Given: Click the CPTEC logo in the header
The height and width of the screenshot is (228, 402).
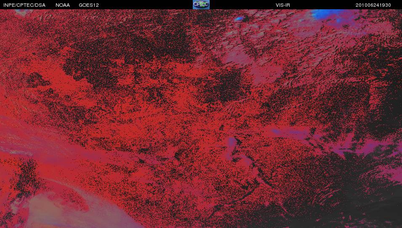Looking at the screenshot, I should [x=201, y=5].
